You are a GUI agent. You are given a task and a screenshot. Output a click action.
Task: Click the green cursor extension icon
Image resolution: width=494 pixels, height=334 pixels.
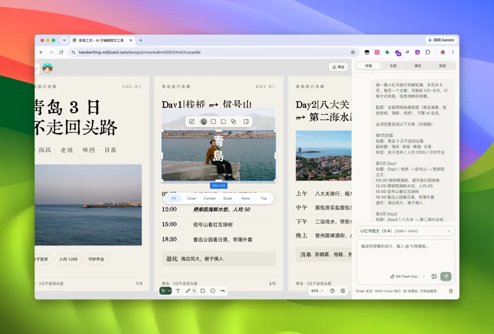[x=387, y=52]
